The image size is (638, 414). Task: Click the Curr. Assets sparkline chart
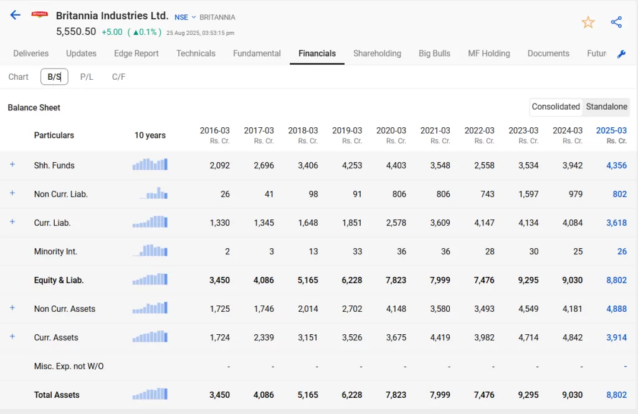click(x=150, y=337)
